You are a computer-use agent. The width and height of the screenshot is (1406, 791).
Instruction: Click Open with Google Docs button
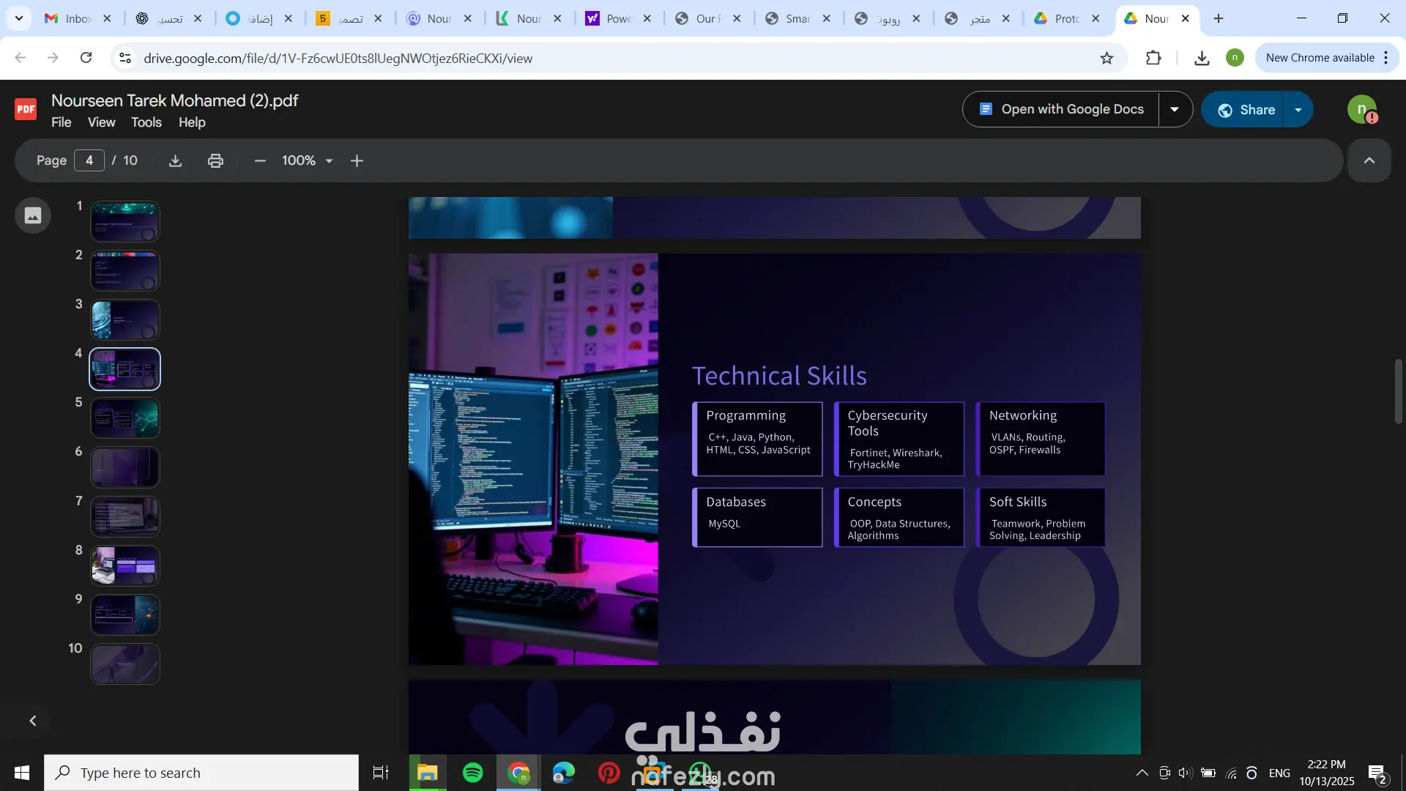(x=1061, y=109)
